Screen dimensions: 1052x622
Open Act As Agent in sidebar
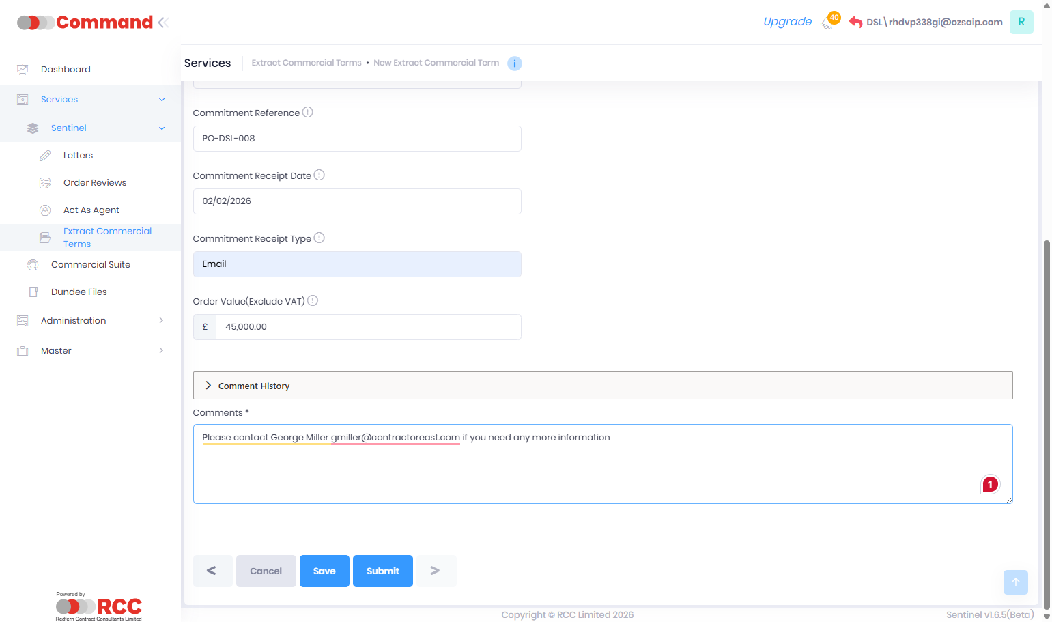(91, 210)
